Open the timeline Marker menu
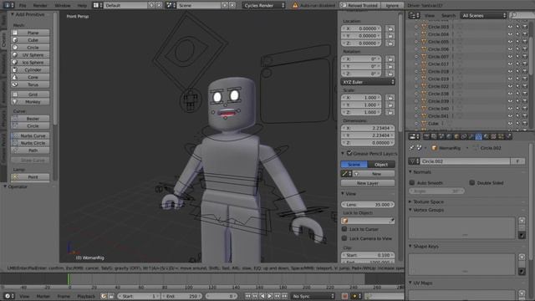Viewport: 535px width, 301px height. click(x=43, y=296)
